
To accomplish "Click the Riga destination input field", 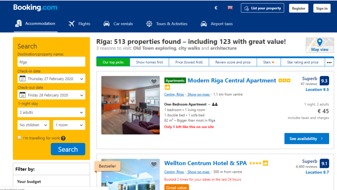I will click(51, 62).
